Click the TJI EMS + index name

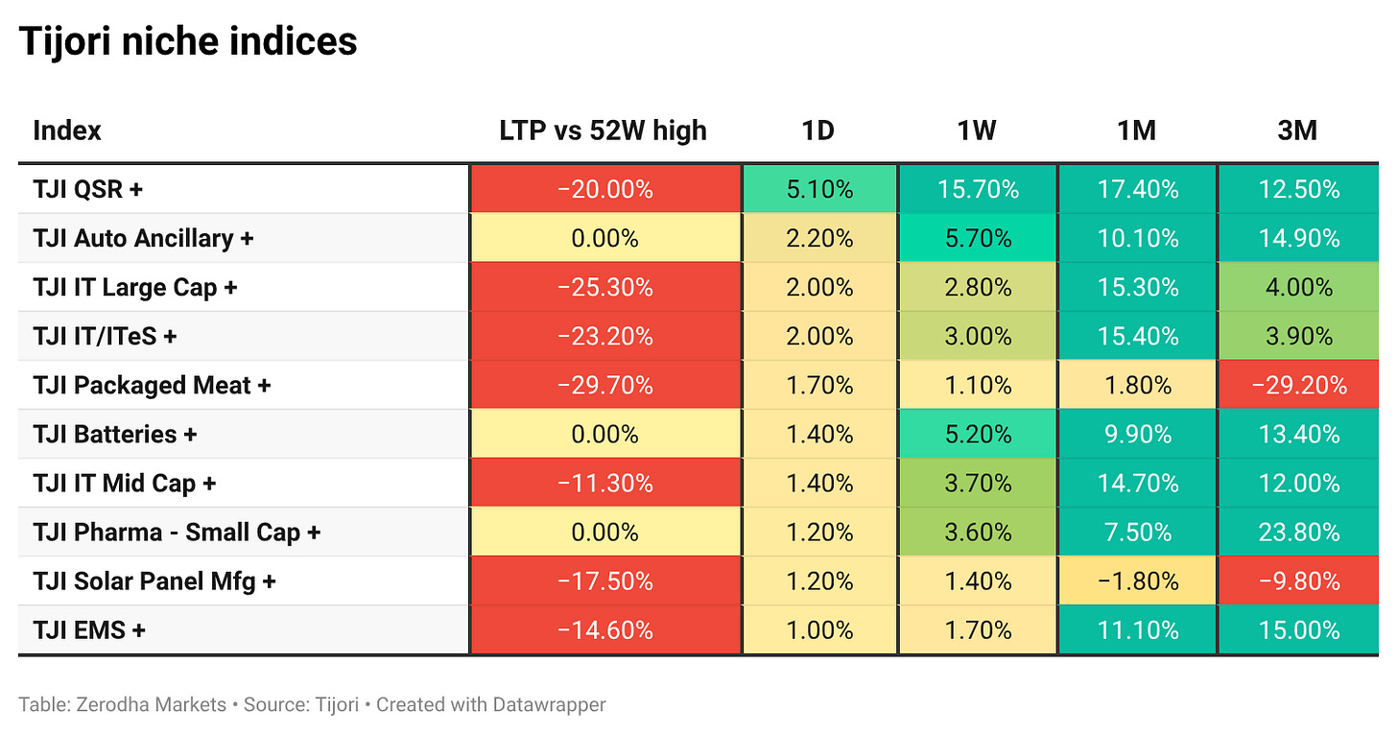click(89, 629)
